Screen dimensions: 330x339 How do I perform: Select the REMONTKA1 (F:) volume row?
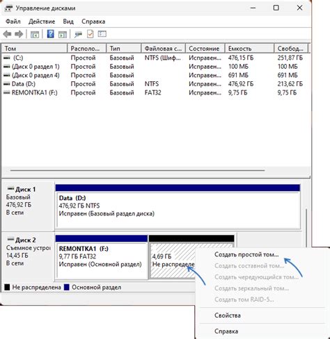click(155, 92)
